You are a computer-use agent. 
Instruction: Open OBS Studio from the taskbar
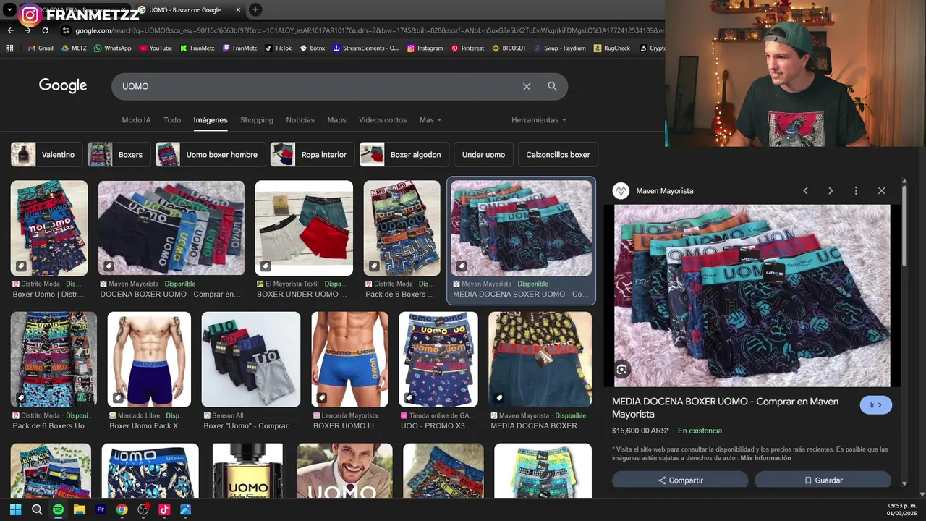pos(143,509)
